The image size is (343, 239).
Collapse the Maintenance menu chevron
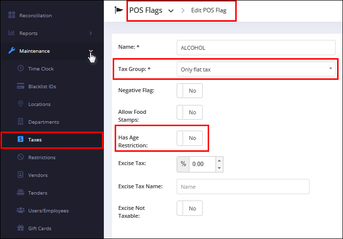click(91, 51)
